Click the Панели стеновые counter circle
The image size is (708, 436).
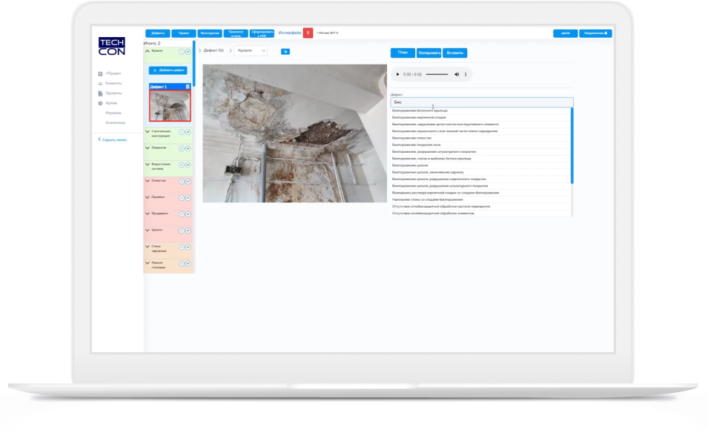pyautogui.click(x=182, y=263)
